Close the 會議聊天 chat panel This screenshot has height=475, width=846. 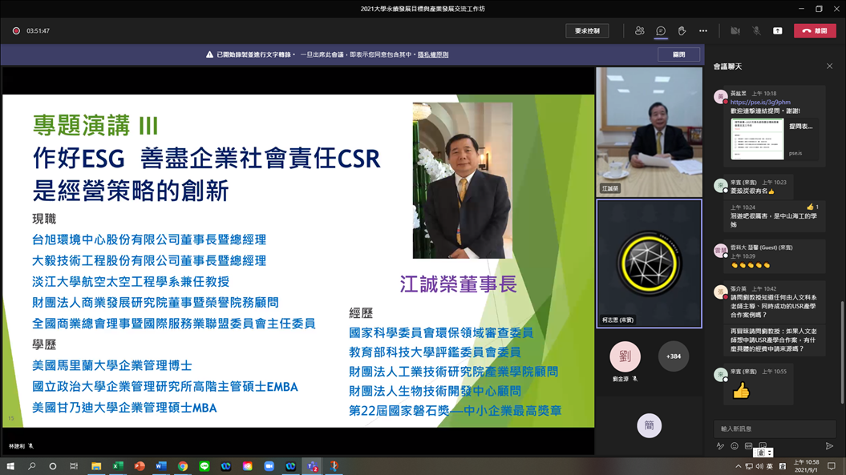(x=830, y=66)
